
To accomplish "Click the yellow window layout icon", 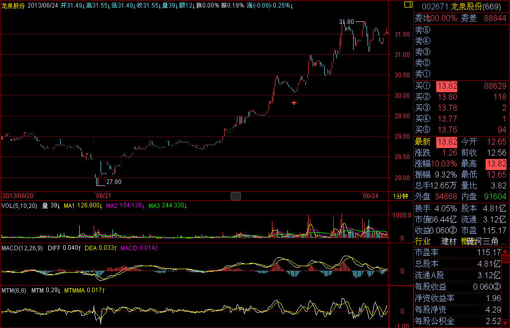I will pos(408,5).
